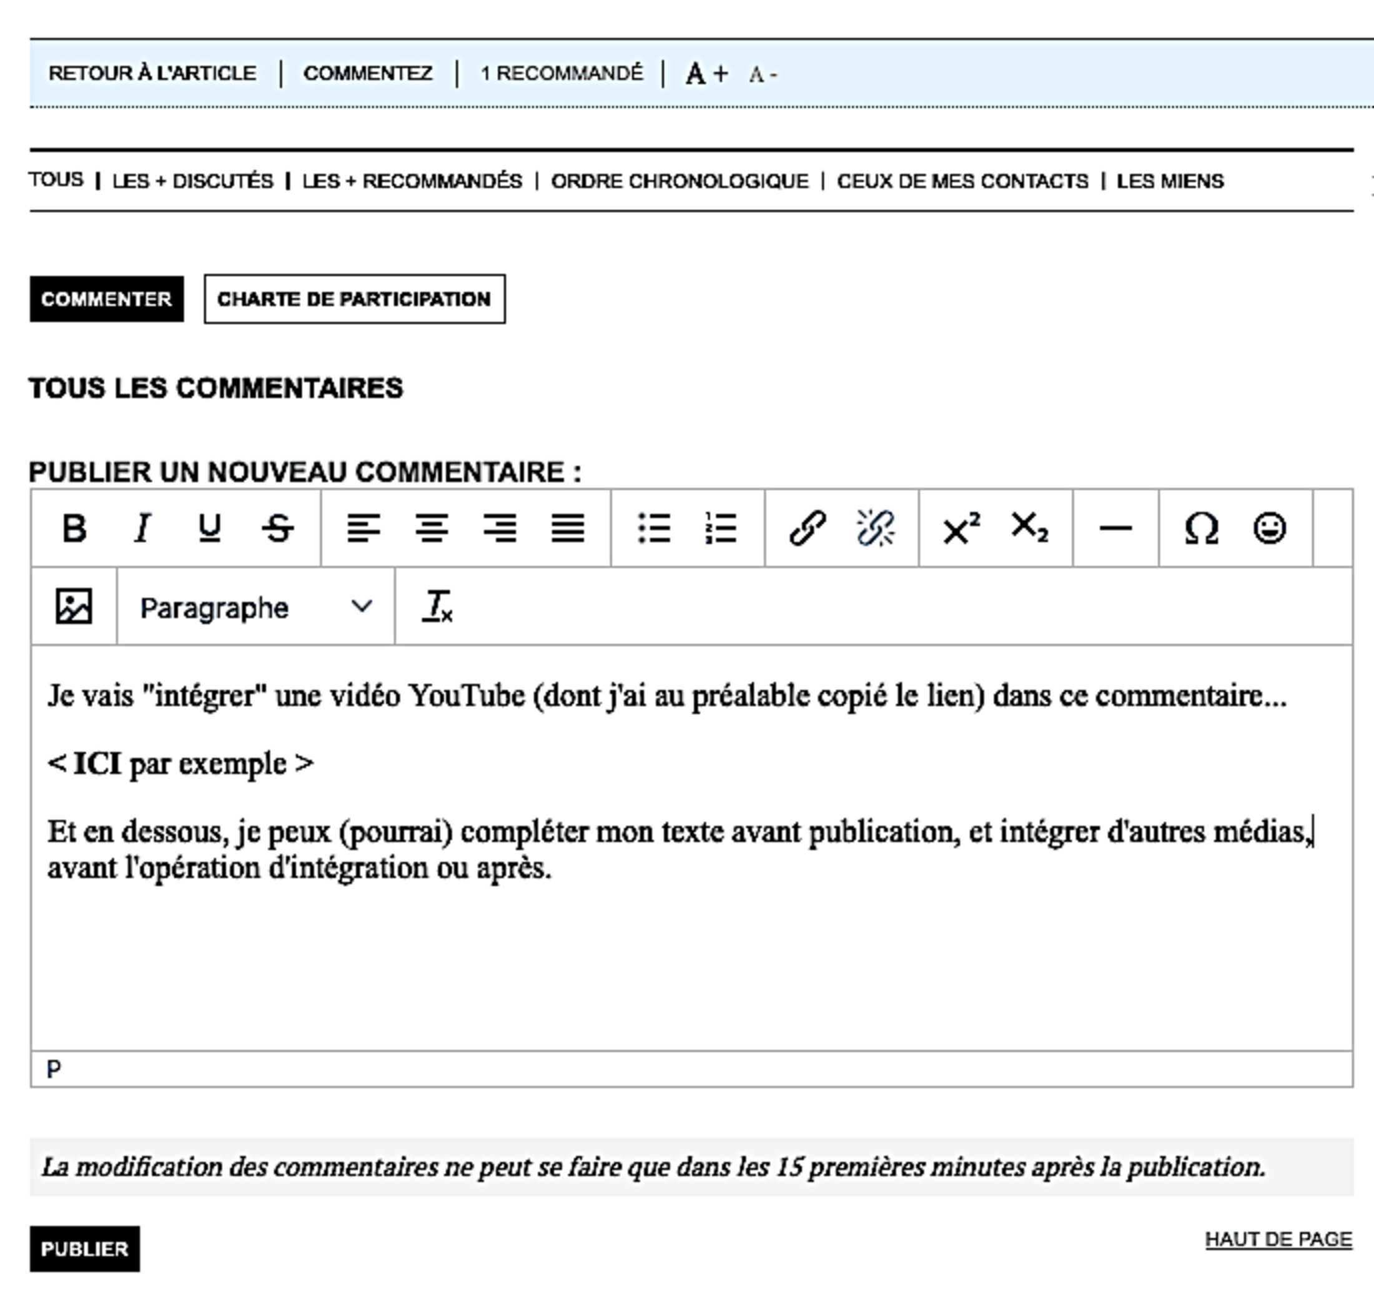Screen dimensions: 1374x1304
Task: Insert a numbered list
Action: pyautogui.click(x=721, y=528)
